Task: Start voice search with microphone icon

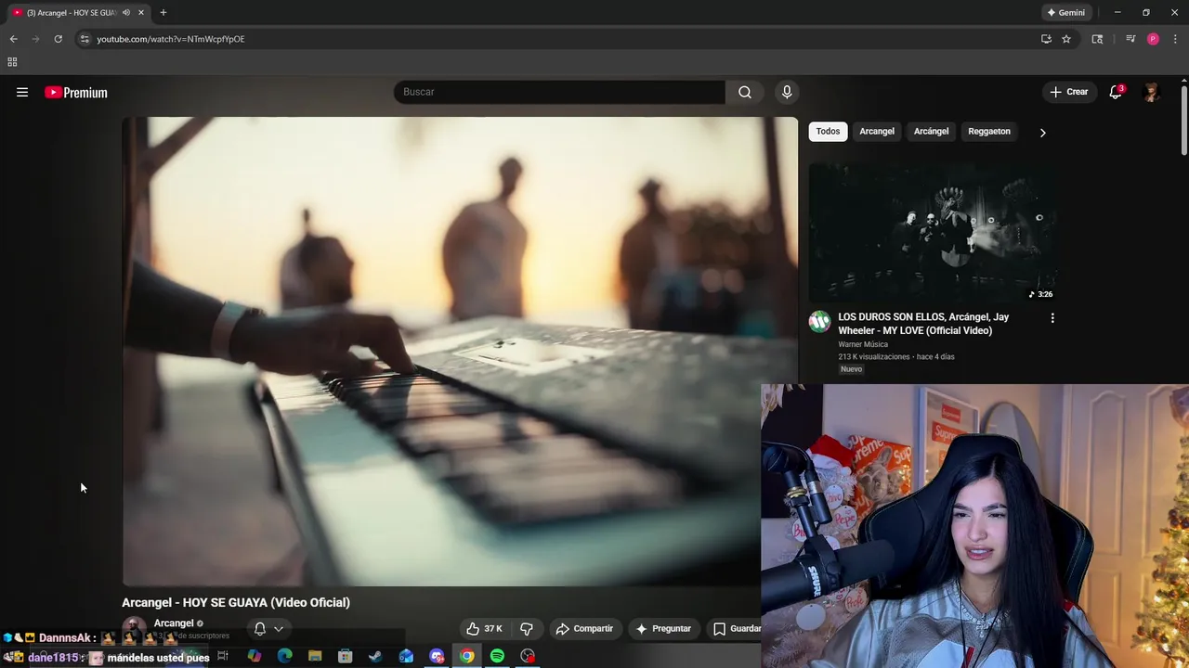Action: coord(787,92)
